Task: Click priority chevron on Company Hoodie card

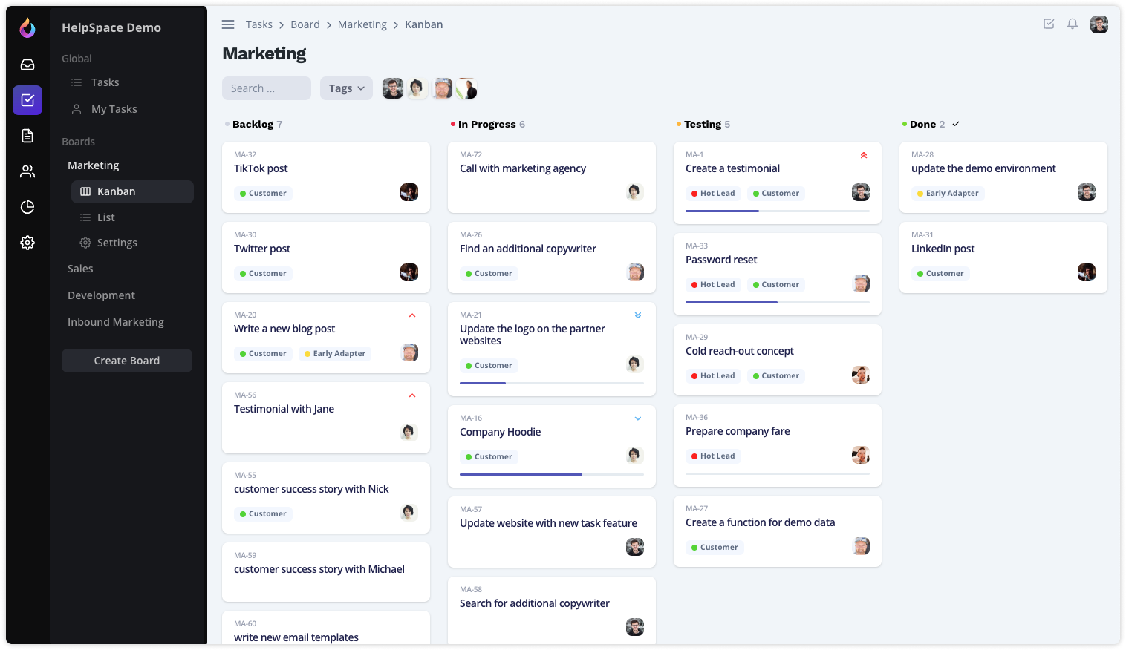Action: click(638, 418)
